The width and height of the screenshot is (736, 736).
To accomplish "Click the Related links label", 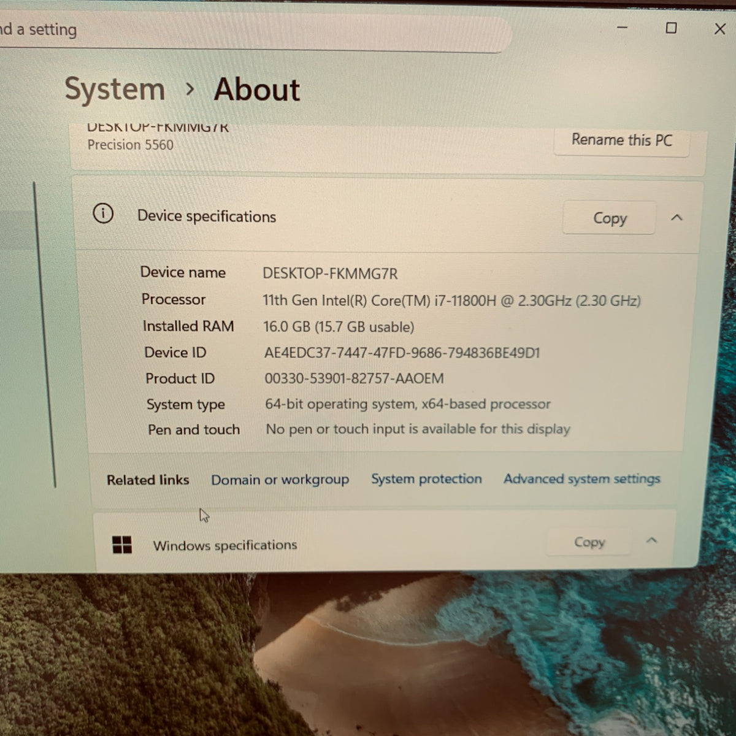I will click(148, 480).
